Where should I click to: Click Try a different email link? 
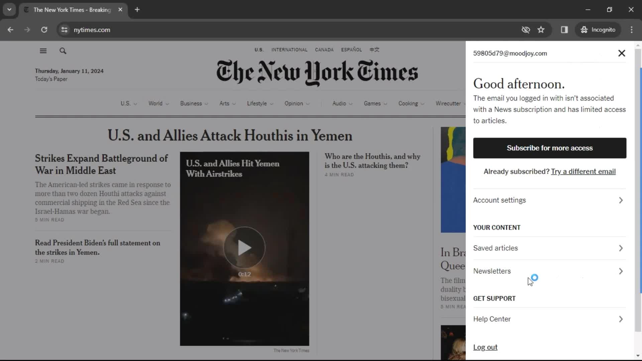(x=583, y=172)
